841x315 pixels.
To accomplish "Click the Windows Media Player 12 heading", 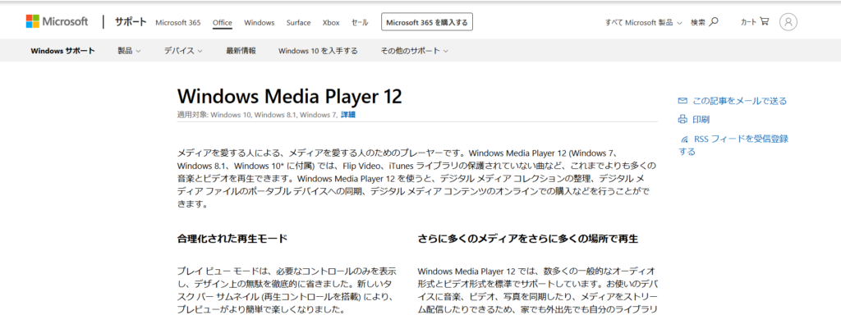I will (290, 97).
